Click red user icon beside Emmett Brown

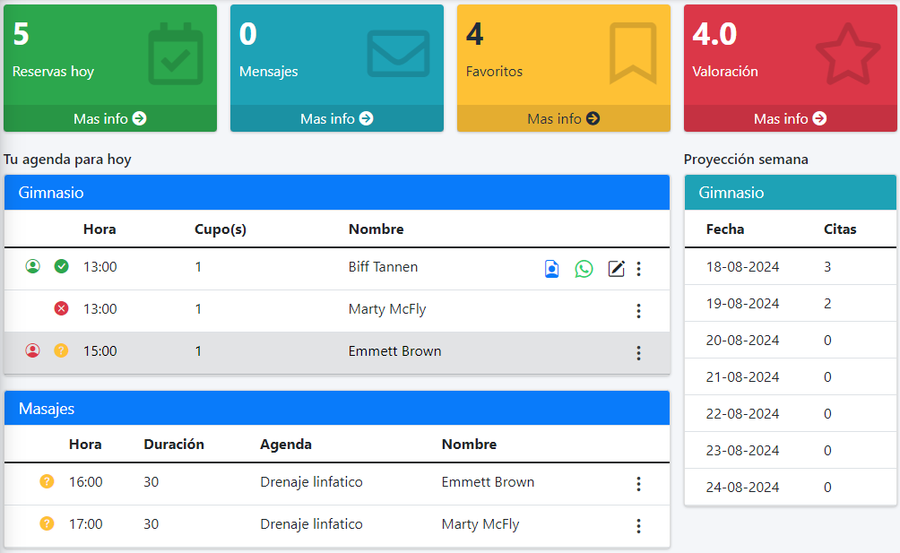click(33, 351)
